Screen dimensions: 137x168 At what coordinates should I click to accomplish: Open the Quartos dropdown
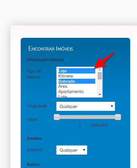pyautogui.click(x=72, y=150)
